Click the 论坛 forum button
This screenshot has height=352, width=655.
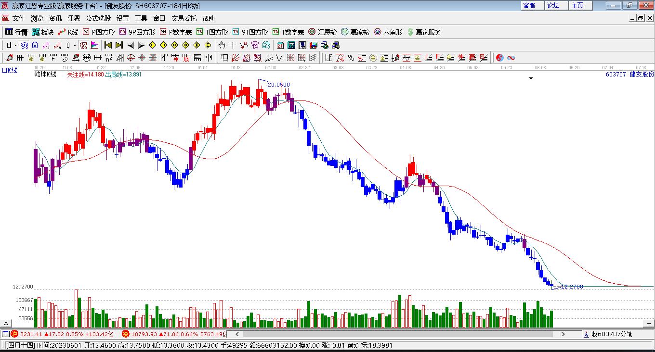557,5
